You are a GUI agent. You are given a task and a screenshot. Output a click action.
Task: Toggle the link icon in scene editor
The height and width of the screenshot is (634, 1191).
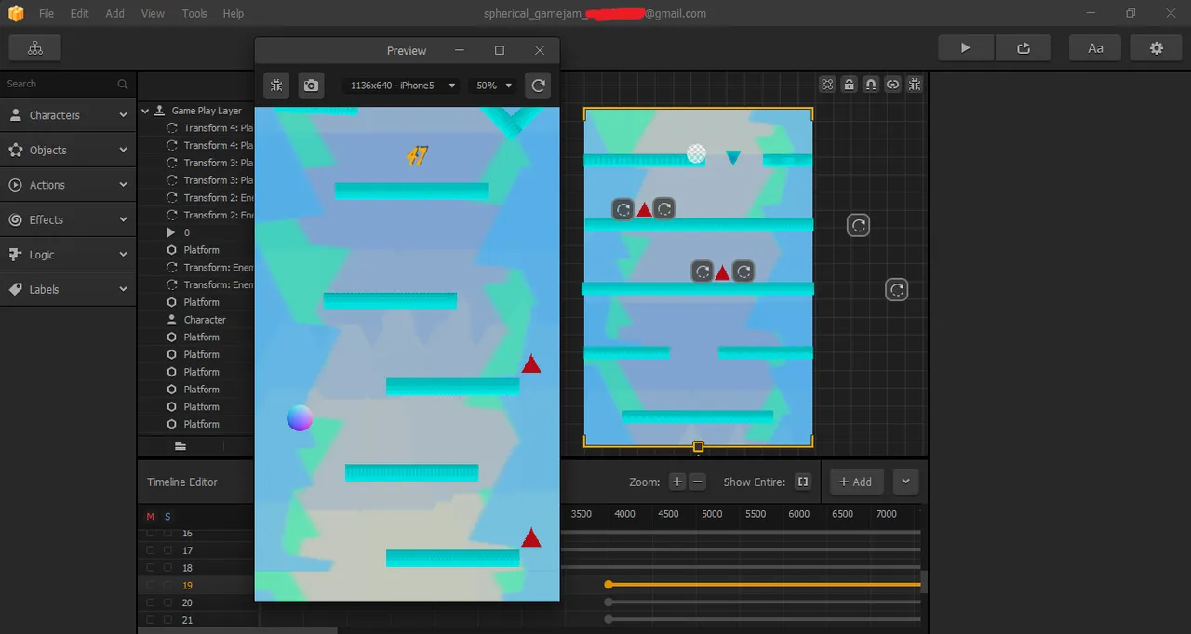892,85
